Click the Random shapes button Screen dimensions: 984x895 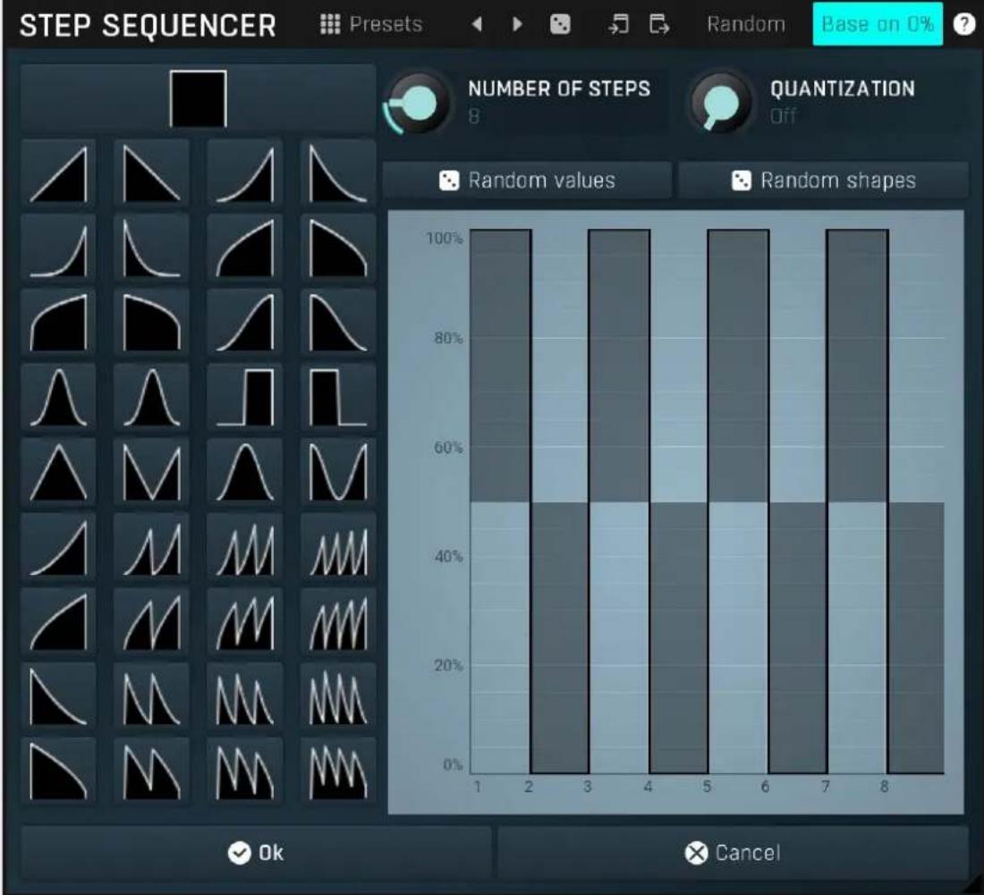pyautogui.click(x=823, y=181)
